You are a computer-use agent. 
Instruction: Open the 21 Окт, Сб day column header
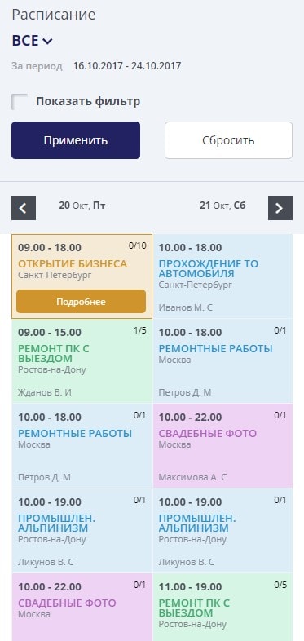coord(222,206)
